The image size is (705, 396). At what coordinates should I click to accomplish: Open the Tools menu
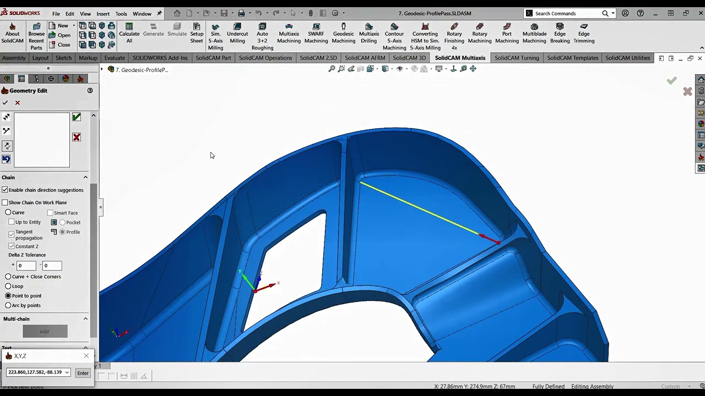click(121, 14)
